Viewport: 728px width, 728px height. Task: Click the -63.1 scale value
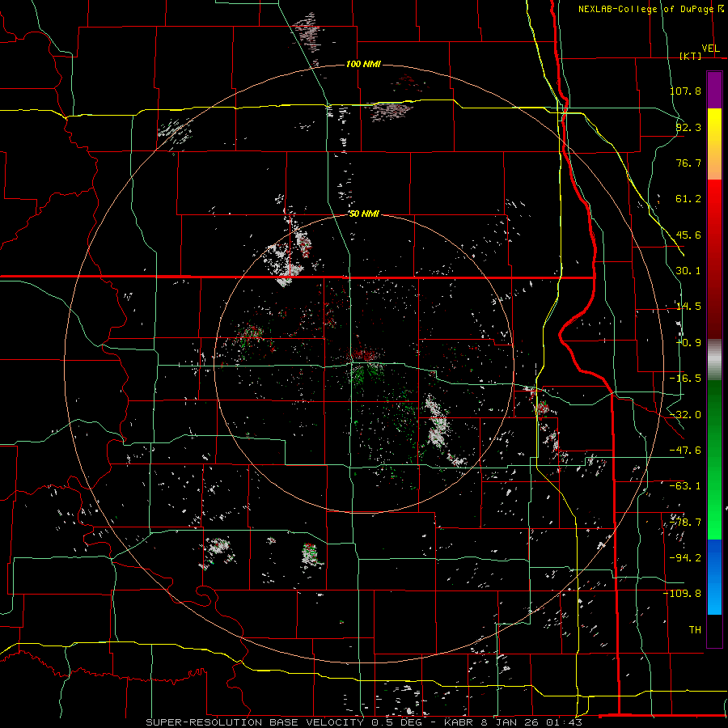[x=685, y=486]
